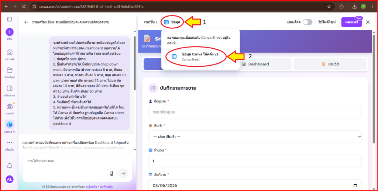The height and width of the screenshot is (191, 378).
Task: Switch to the Dashboard tab
Action: (x=255, y=64)
